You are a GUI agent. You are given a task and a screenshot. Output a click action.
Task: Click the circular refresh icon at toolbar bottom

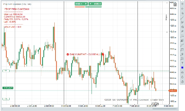(x=182, y=81)
